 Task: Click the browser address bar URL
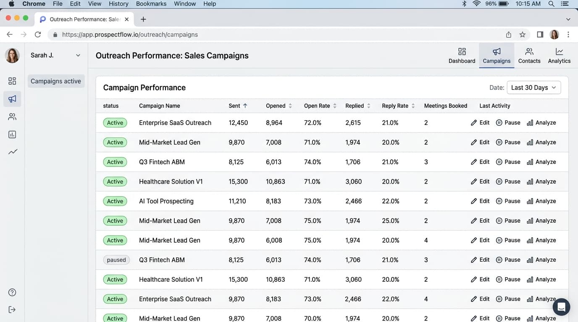(130, 34)
